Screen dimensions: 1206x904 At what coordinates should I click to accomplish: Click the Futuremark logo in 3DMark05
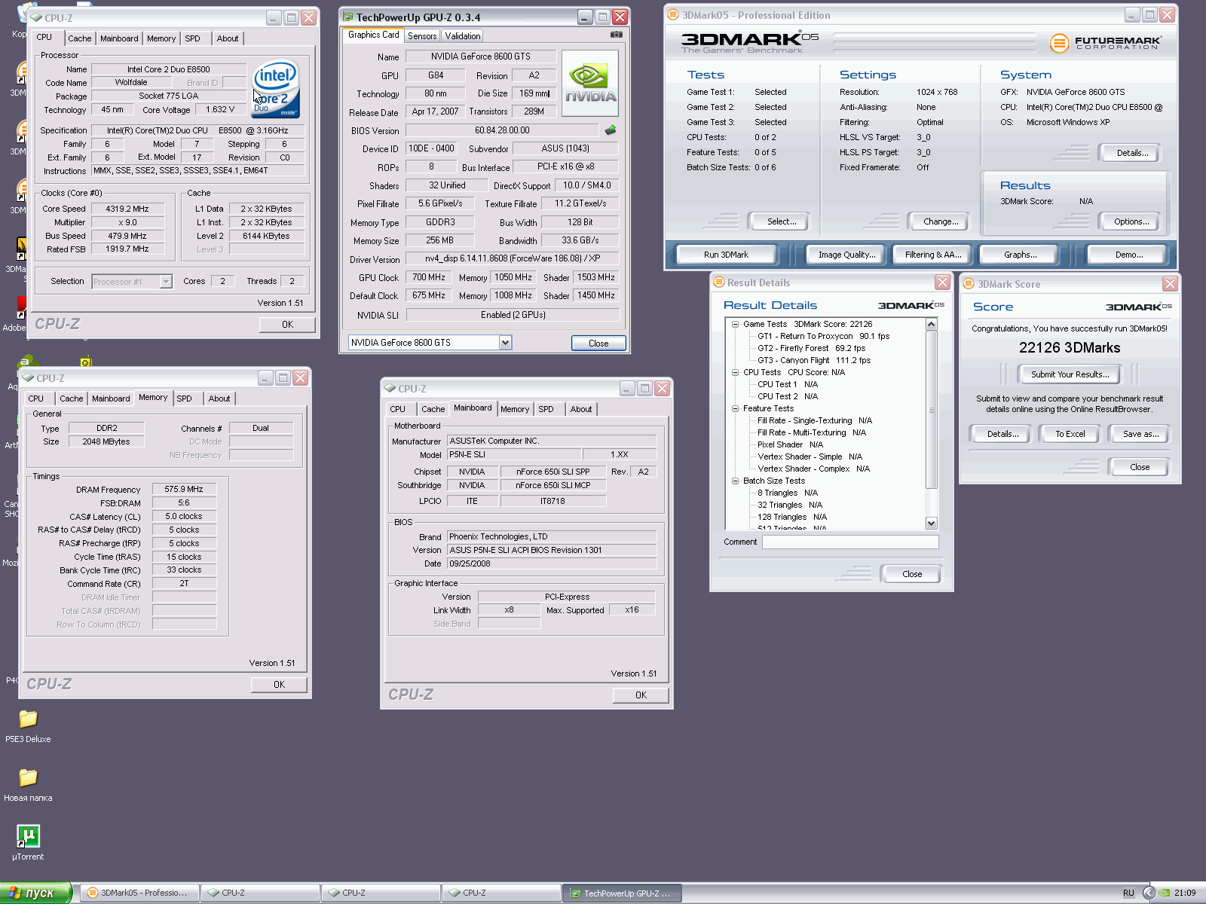(1106, 43)
